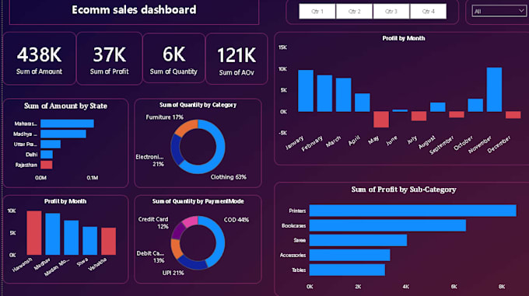Click the November axis label
529x296 pixels.
481,145
